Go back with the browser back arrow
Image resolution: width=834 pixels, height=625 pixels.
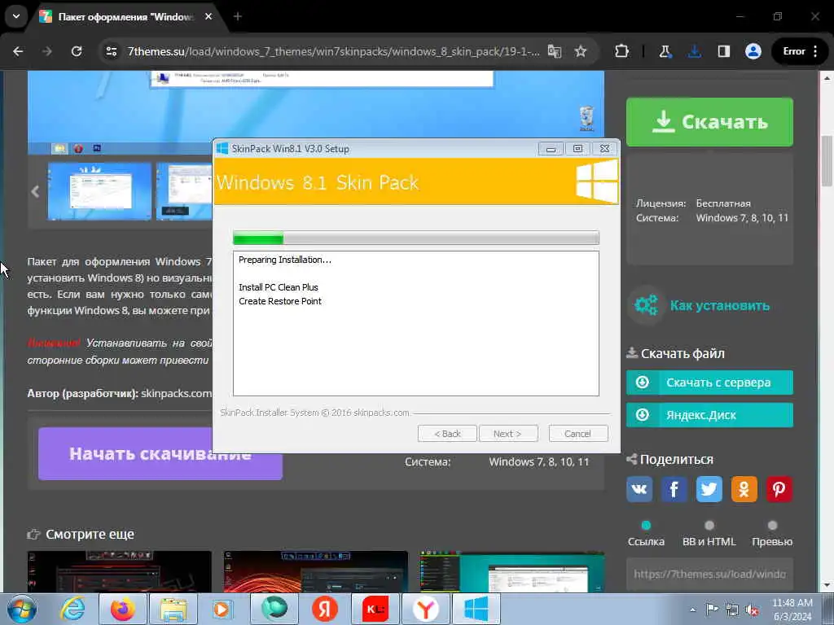click(18, 51)
